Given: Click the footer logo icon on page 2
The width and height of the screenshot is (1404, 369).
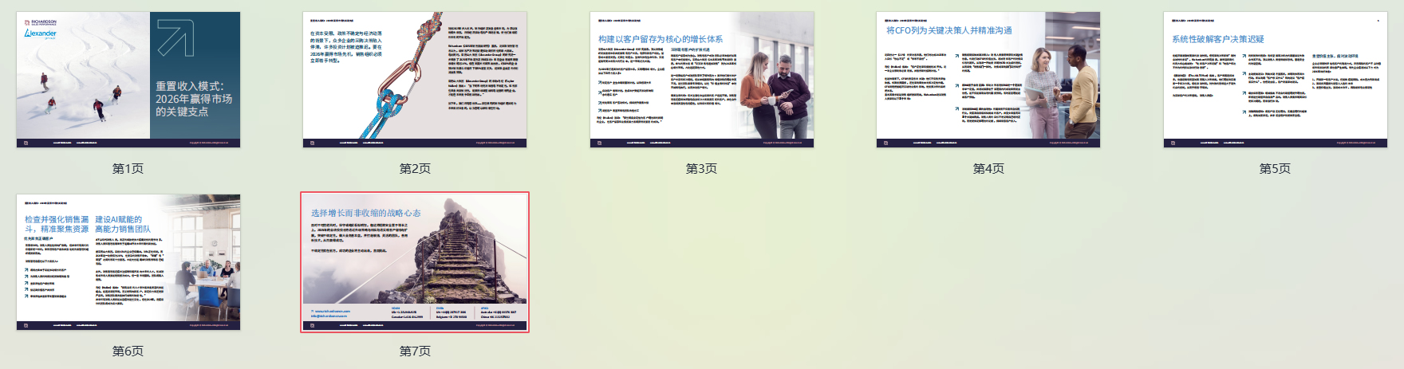Looking at the screenshot, I should coord(313,143).
